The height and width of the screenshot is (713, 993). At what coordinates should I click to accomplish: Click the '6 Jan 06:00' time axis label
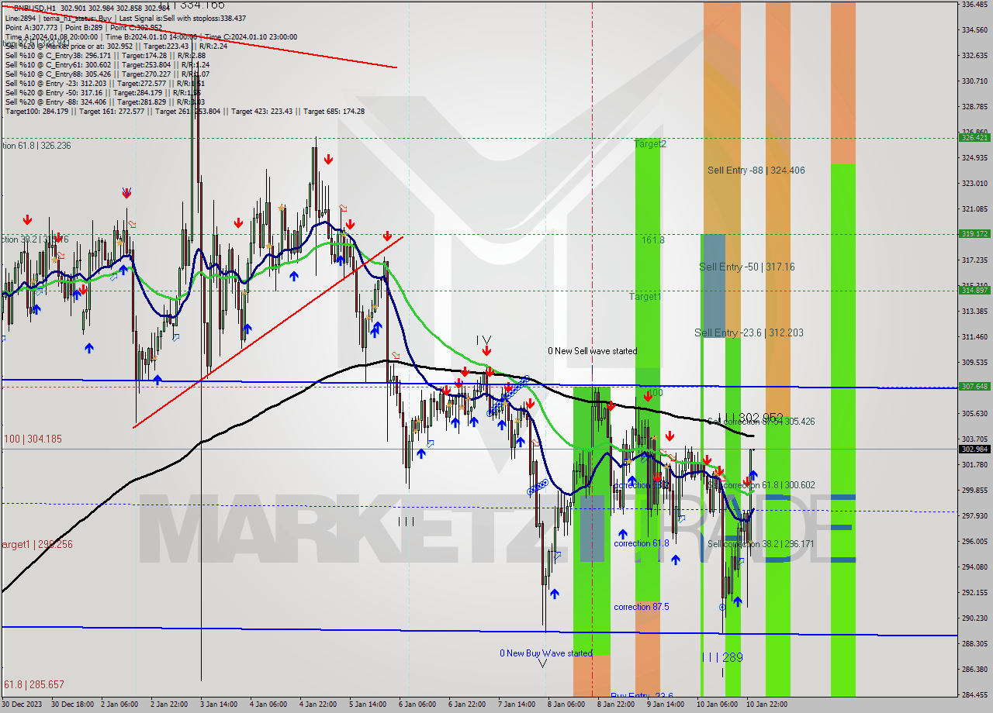click(x=417, y=704)
